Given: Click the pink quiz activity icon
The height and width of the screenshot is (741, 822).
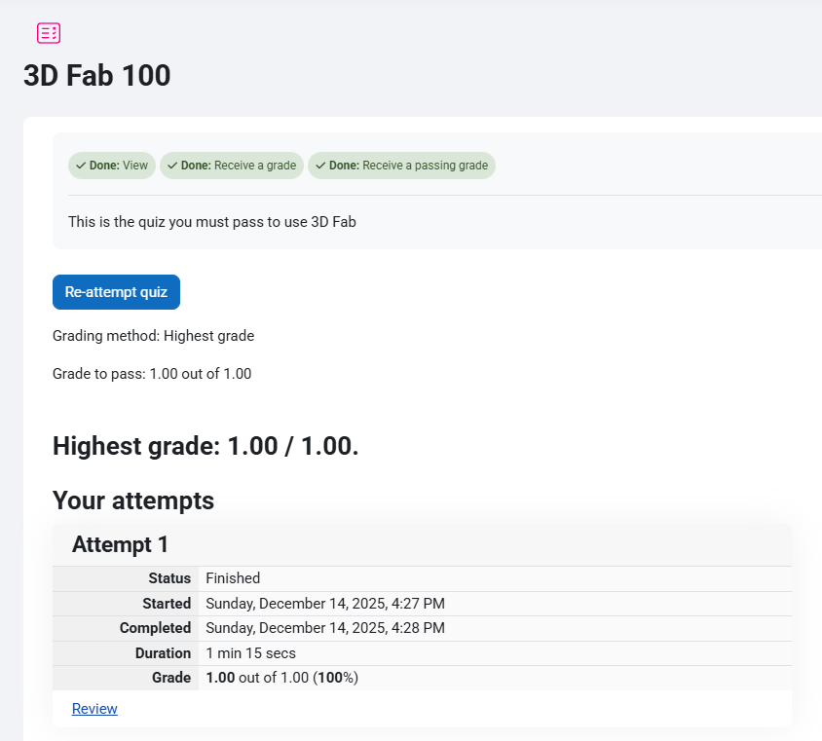Looking at the screenshot, I should [x=49, y=33].
